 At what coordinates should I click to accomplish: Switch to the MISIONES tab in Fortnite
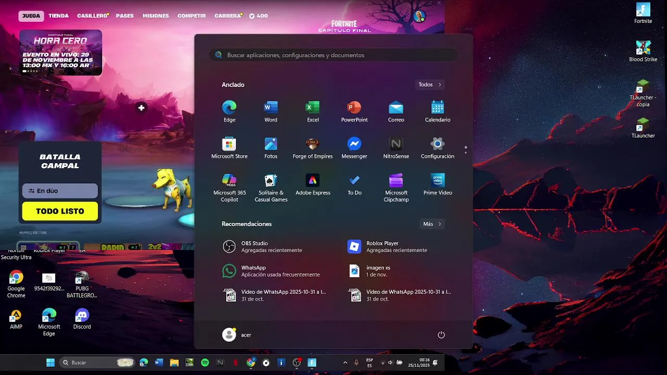155,16
